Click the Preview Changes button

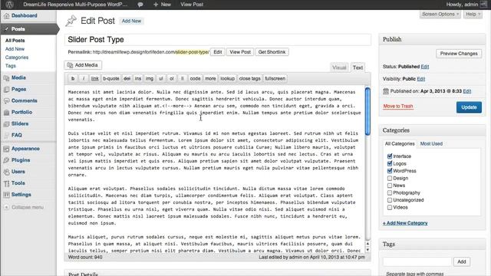pyautogui.click(x=459, y=54)
